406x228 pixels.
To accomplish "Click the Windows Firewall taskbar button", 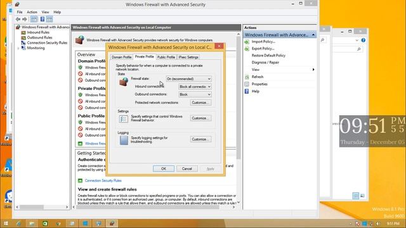I will click(112, 224).
